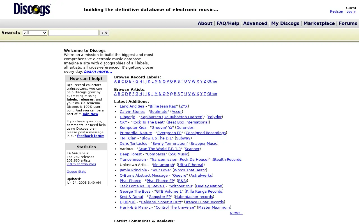Browse record labels under Other
The height and width of the screenshot is (224, 359).
pos(212,81)
